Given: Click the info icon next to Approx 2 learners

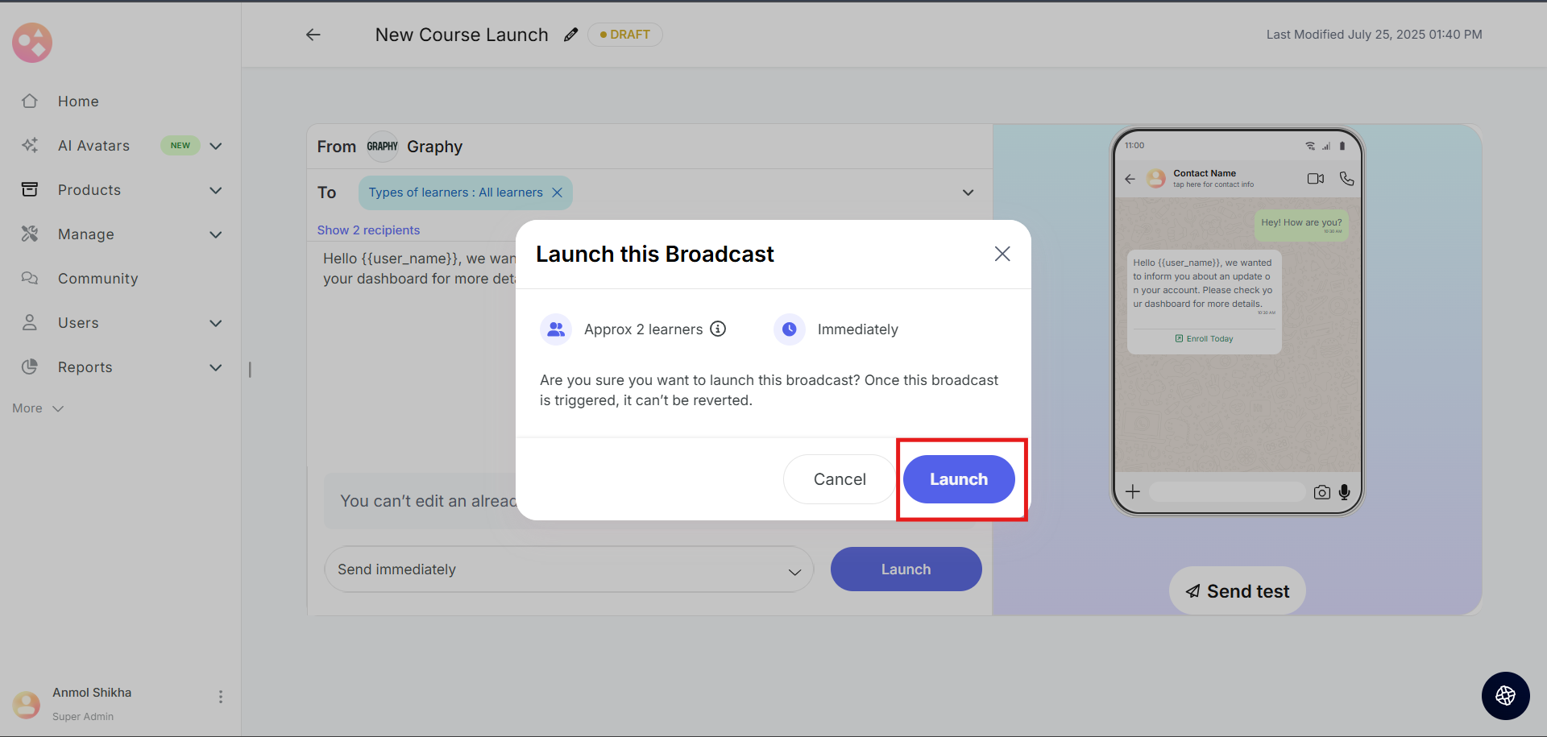Looking at the screenshot, I should [718, 329].
